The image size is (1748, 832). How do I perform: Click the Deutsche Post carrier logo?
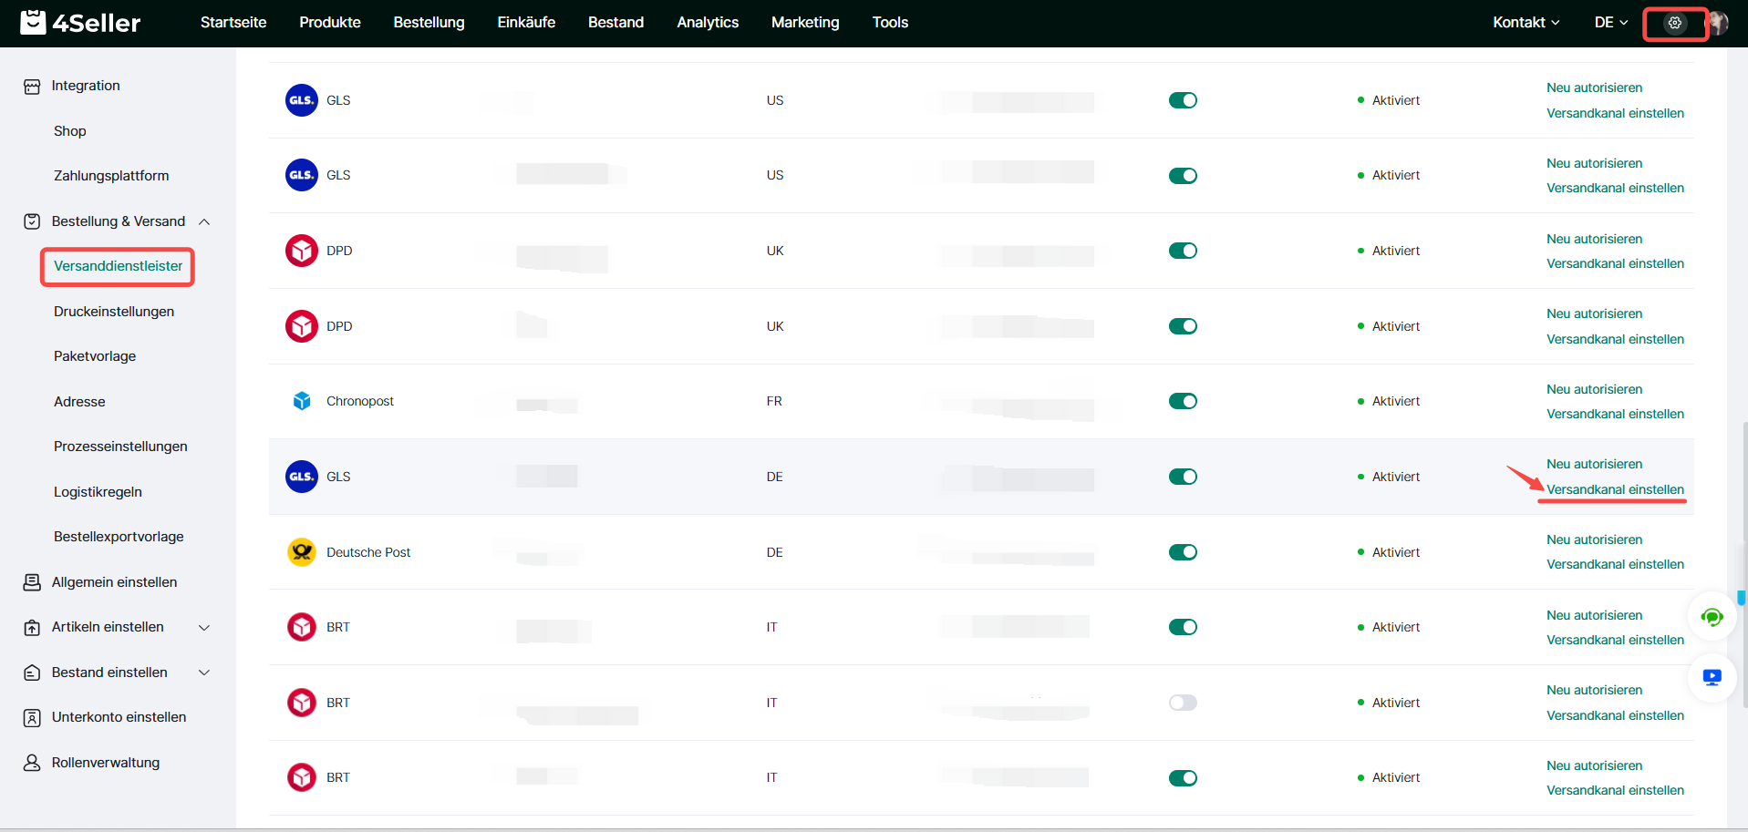(302, 552)
